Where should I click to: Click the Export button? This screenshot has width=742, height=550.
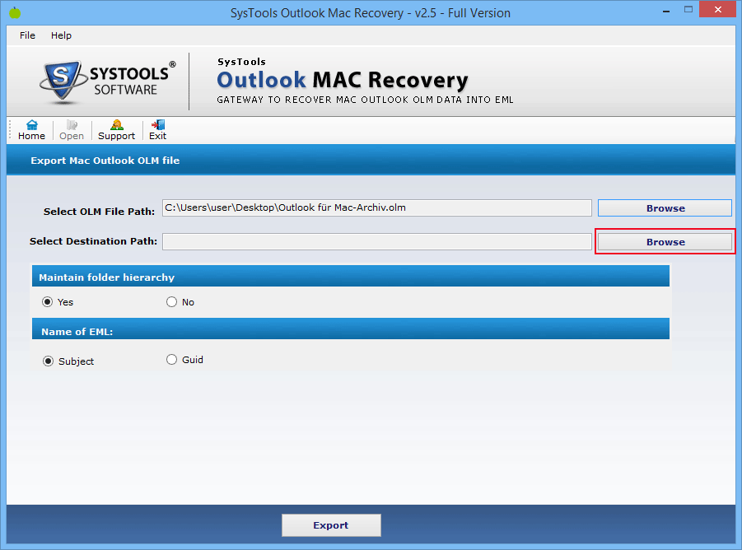pyautogui.click(x=331, y=525)
